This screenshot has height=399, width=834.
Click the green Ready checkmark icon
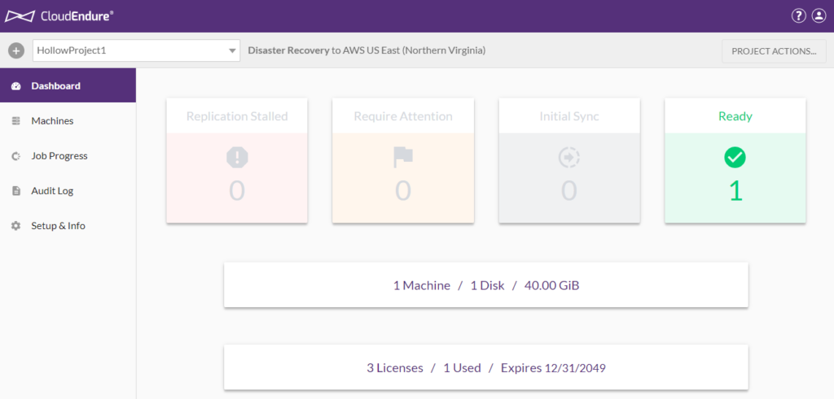(x=735, y=158)
